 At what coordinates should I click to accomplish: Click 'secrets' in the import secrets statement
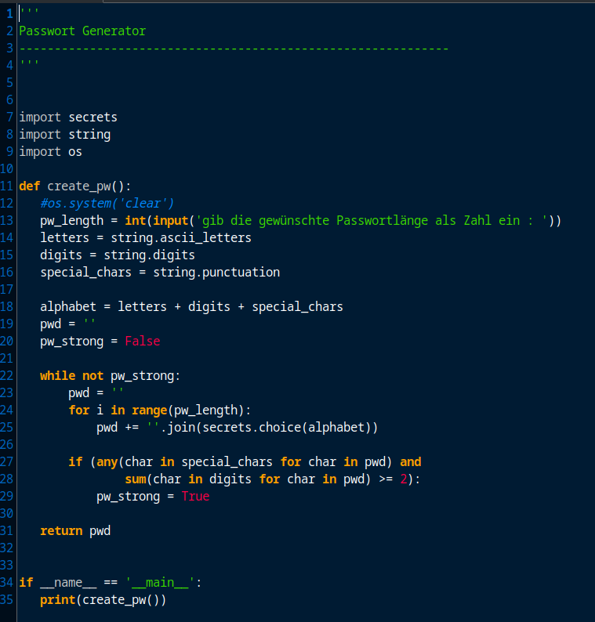pyautogui.click(x=93, y=118)
